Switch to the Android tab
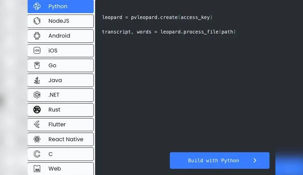Viewport: 303px width, 175px height. click(61, 36)
